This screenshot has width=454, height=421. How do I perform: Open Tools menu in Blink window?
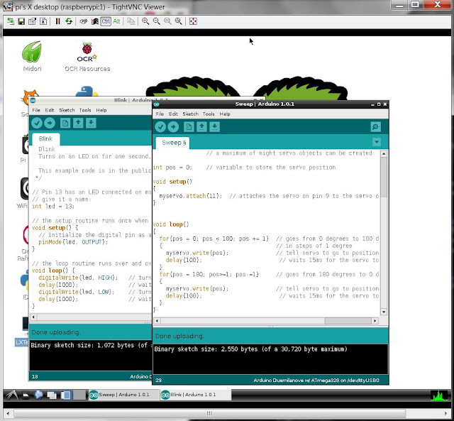point(85,110)
